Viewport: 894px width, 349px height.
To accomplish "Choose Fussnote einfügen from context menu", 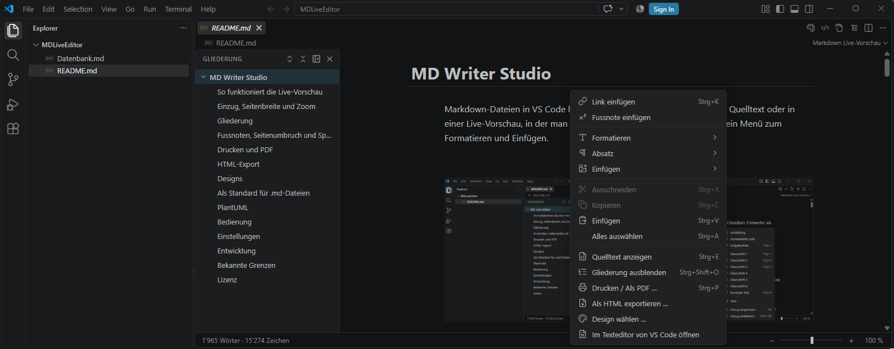I will (648, 117).
